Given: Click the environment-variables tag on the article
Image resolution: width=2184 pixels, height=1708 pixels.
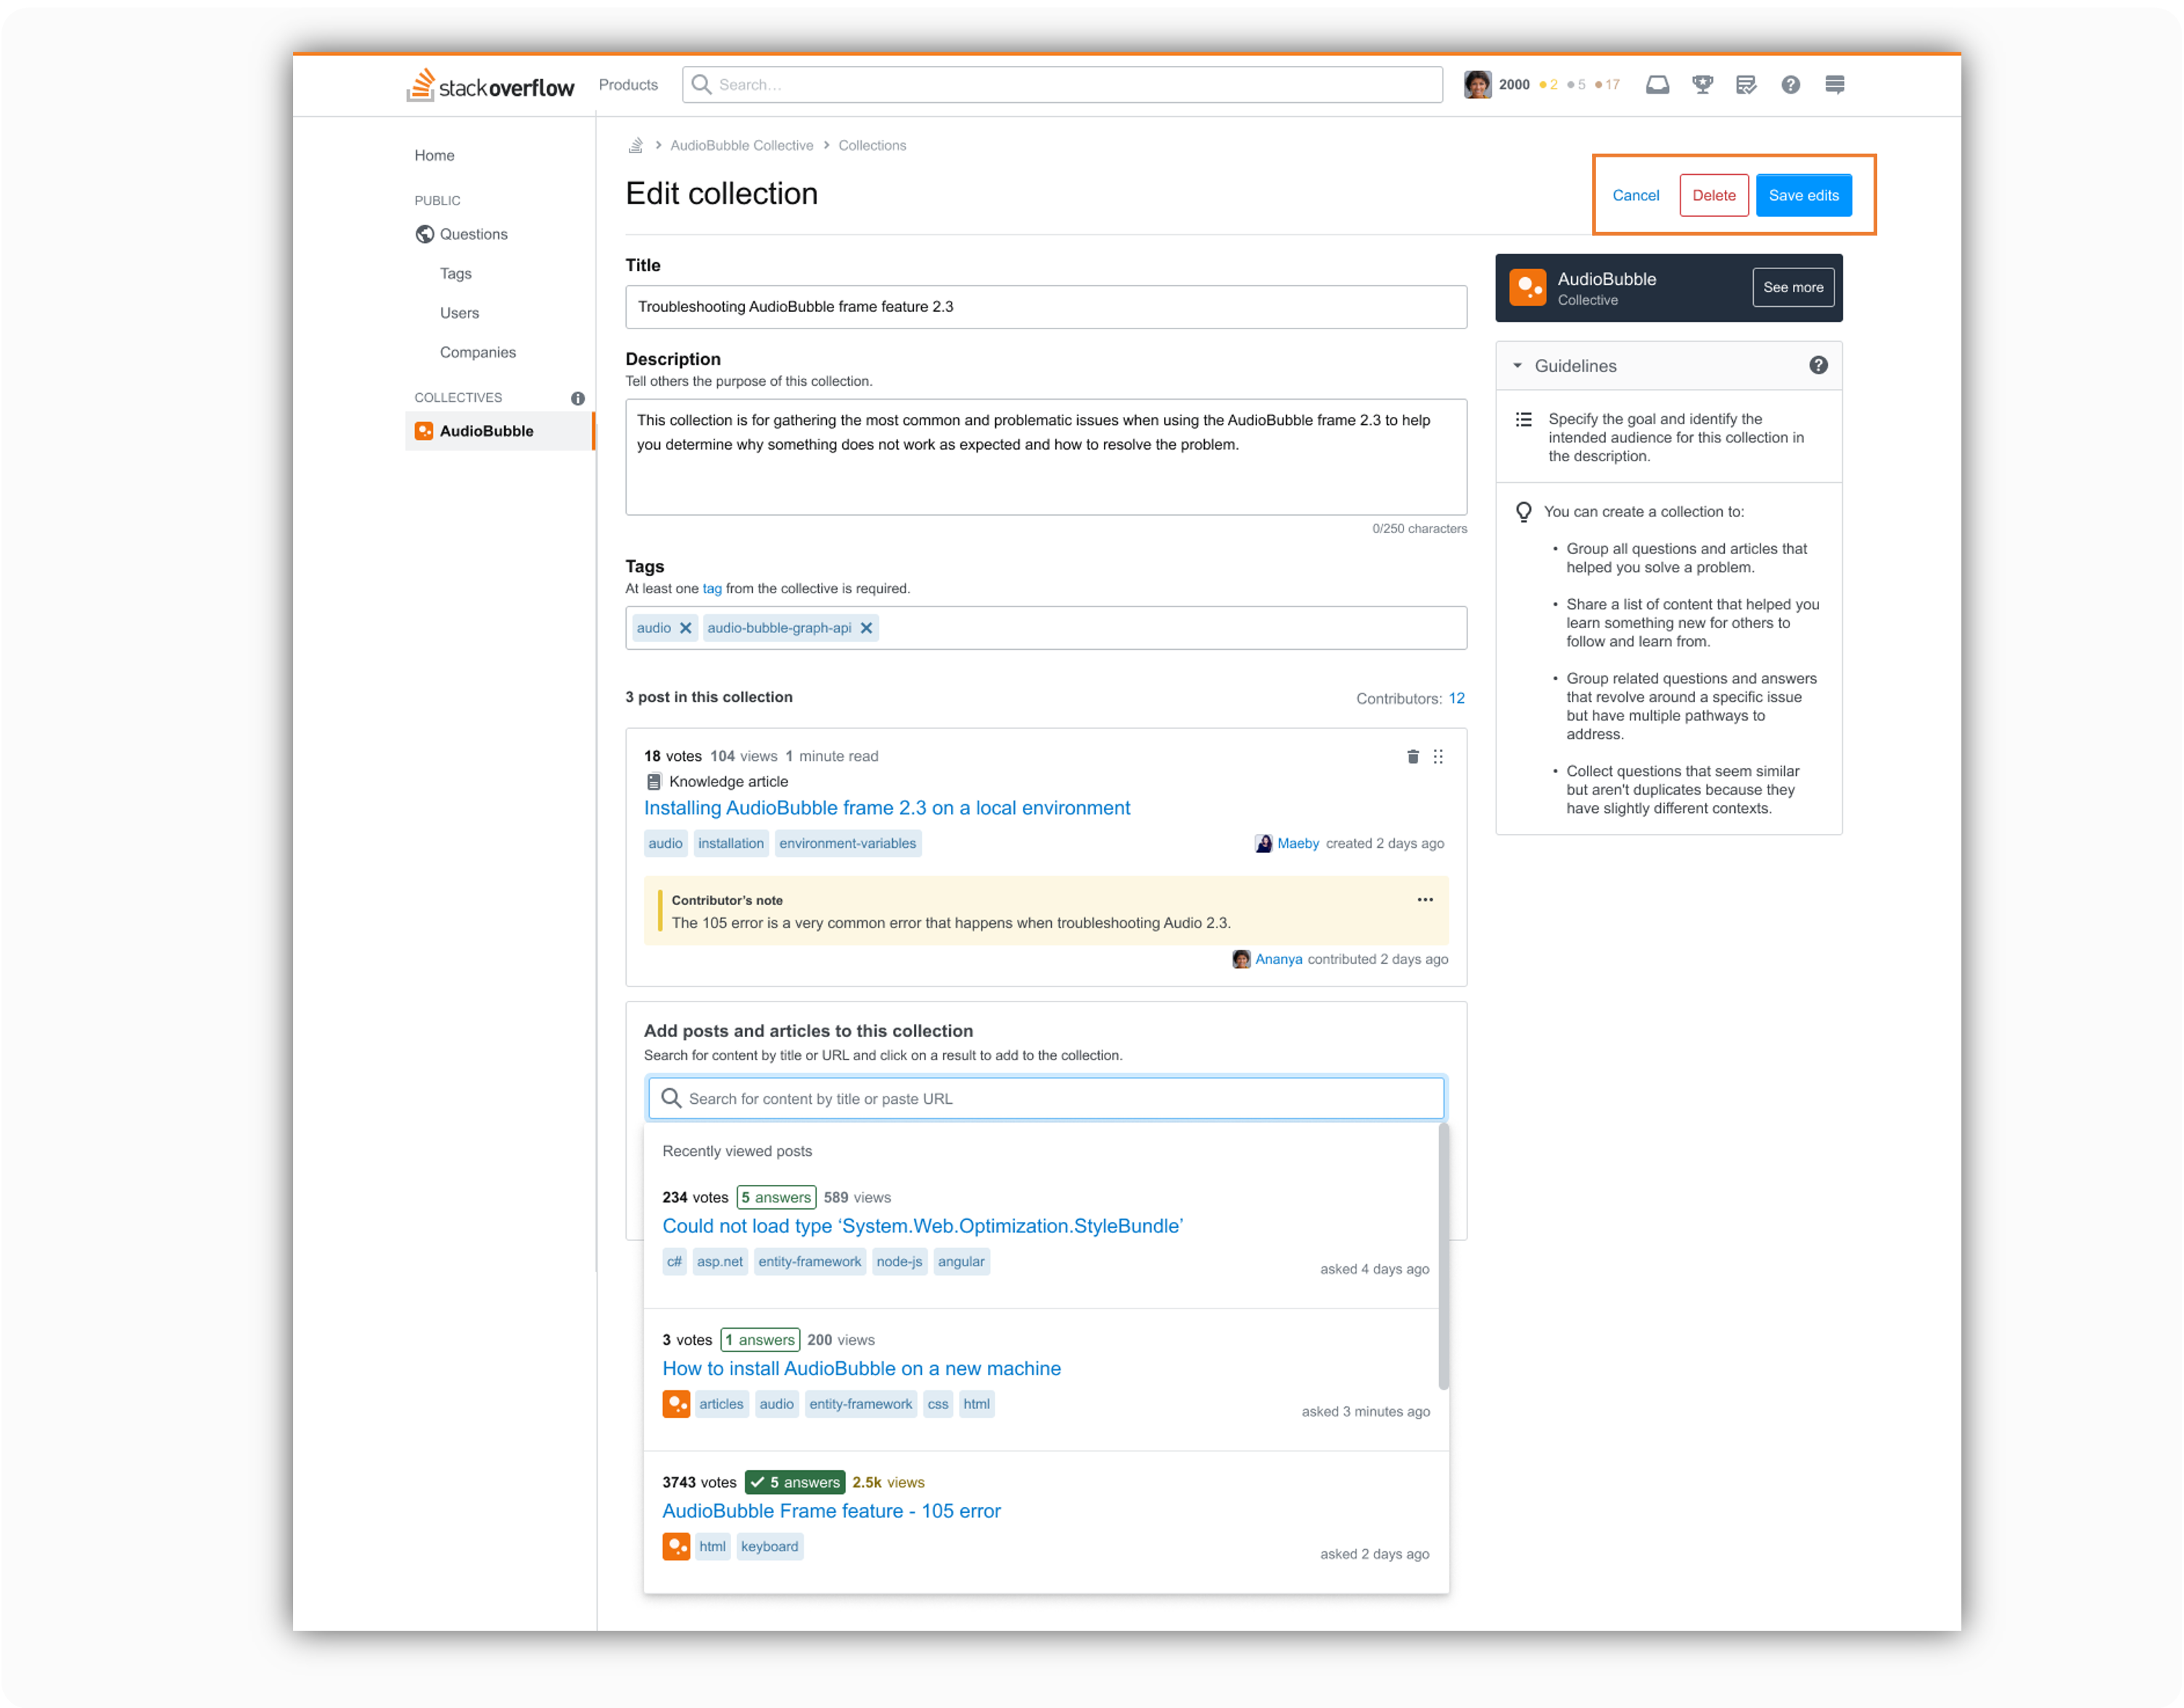Looking at the screenshot, I should click(x=847, y=843).
